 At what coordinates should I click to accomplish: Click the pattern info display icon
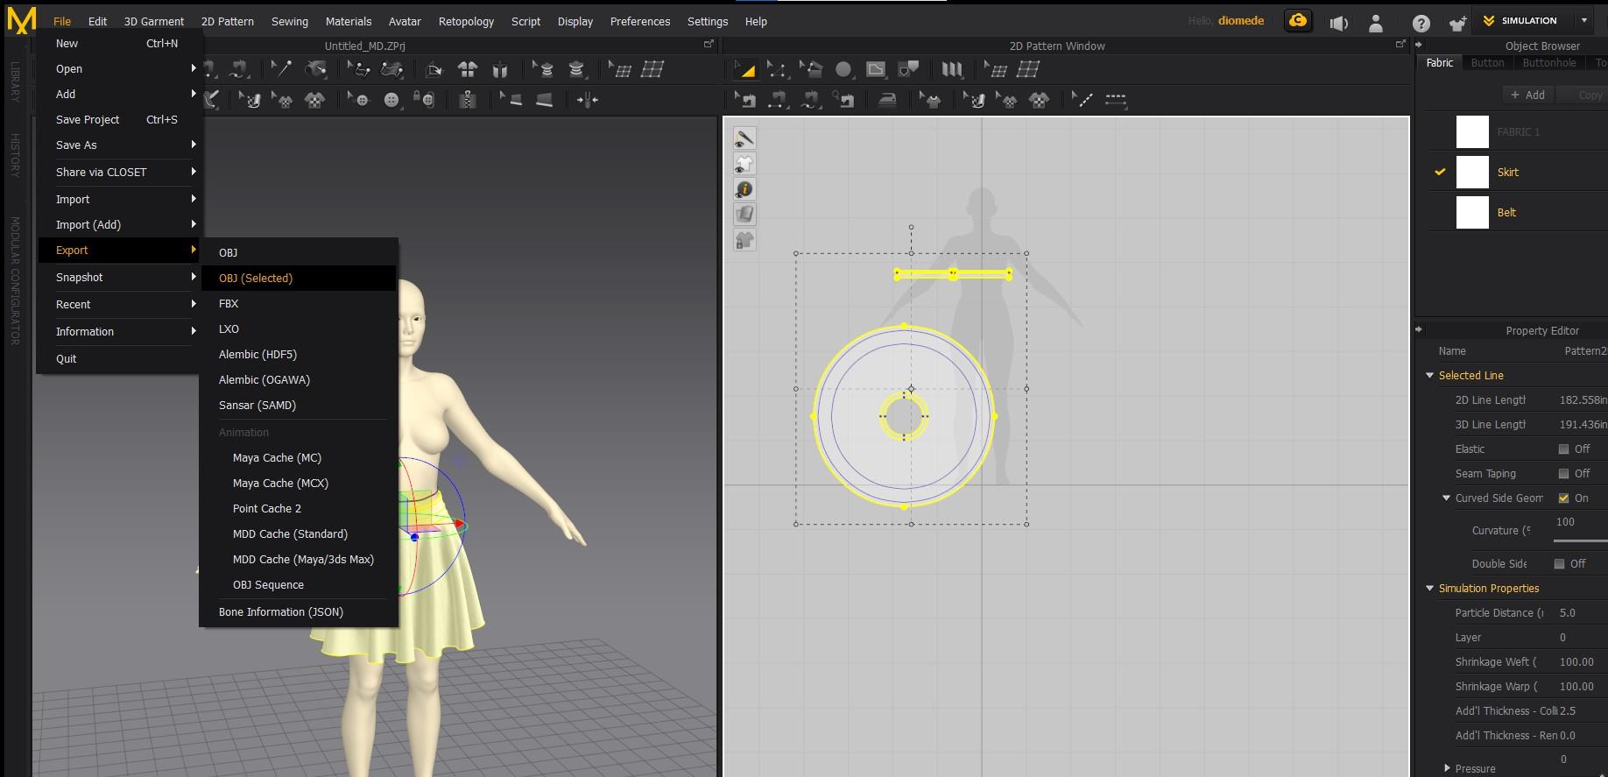[x=744, y=189]
